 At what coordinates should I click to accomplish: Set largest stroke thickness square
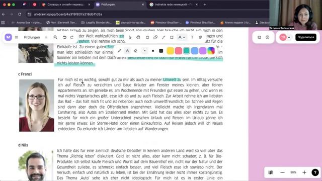coord(161,51)
